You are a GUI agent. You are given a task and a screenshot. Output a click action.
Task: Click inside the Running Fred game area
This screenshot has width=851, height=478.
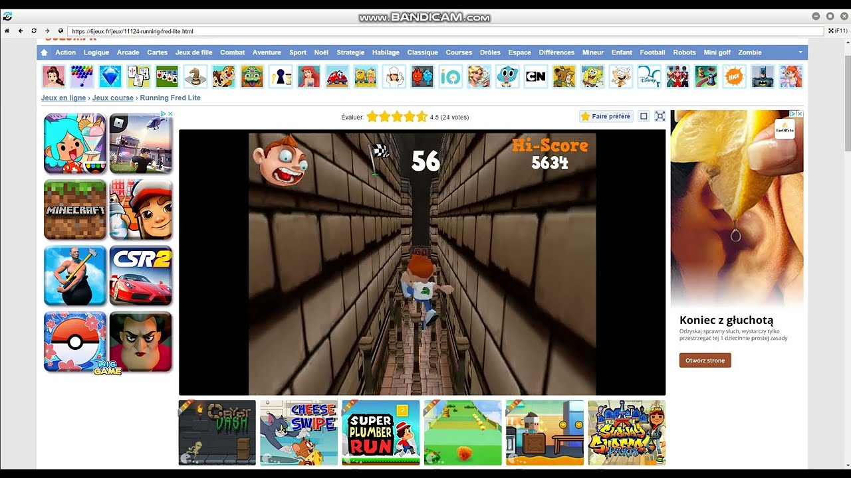422,263
